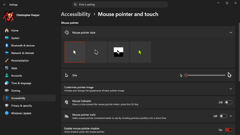Image resolution: width=240 pixels, height=135 pixels.
Task: Click the Mouse pointer trails icon
Action: point(66,116)
